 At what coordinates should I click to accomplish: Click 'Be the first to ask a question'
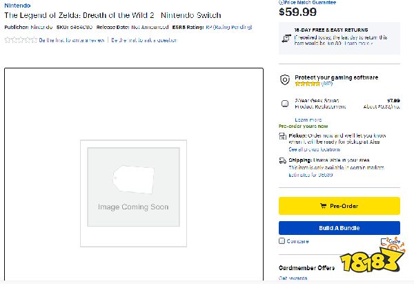click(144, 40)
